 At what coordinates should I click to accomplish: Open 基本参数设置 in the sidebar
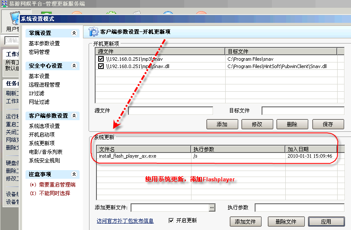(45, 43)
